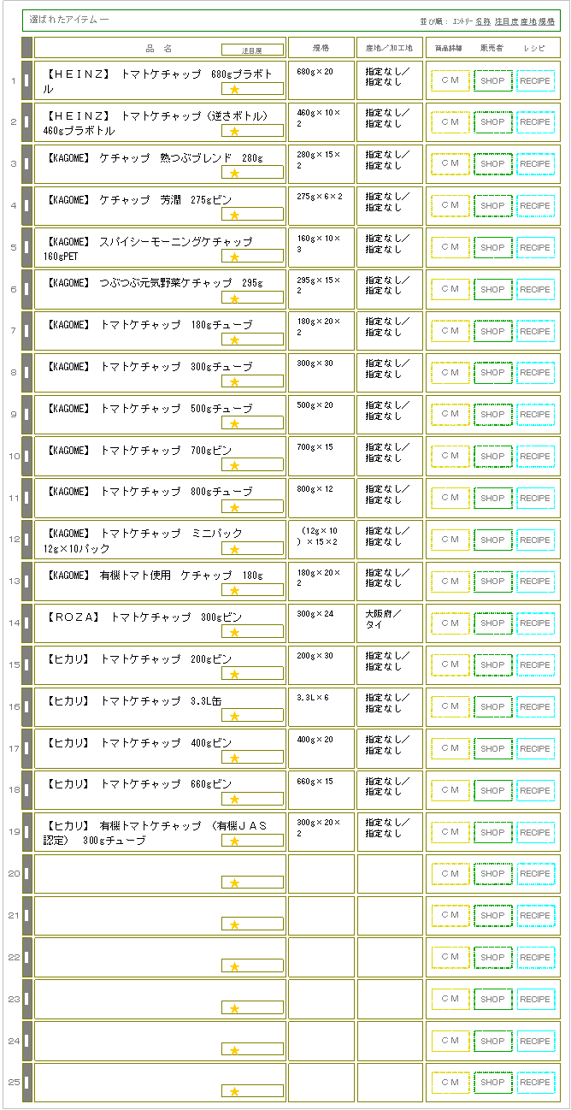Click the star in row 5 スパイシーモーニングケチャップ
This screenshot has height=1110, width=571.
click(x=234, y=257)
